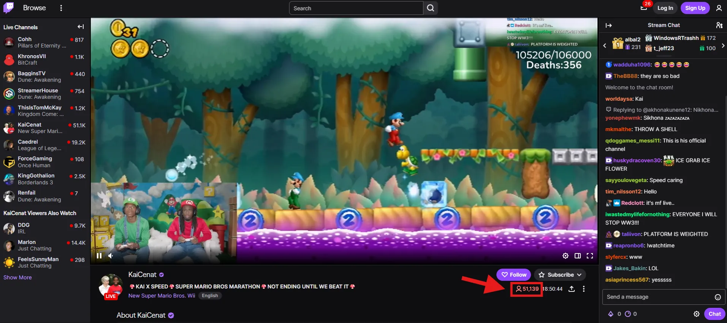Open the three-dot menu beside Browse
This screenshot has width=727, height=323.
click(x=61, y=8)
